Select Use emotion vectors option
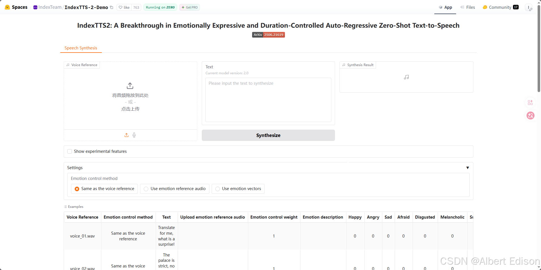This screenshot has height=270, width=541. tap(238, 189)
